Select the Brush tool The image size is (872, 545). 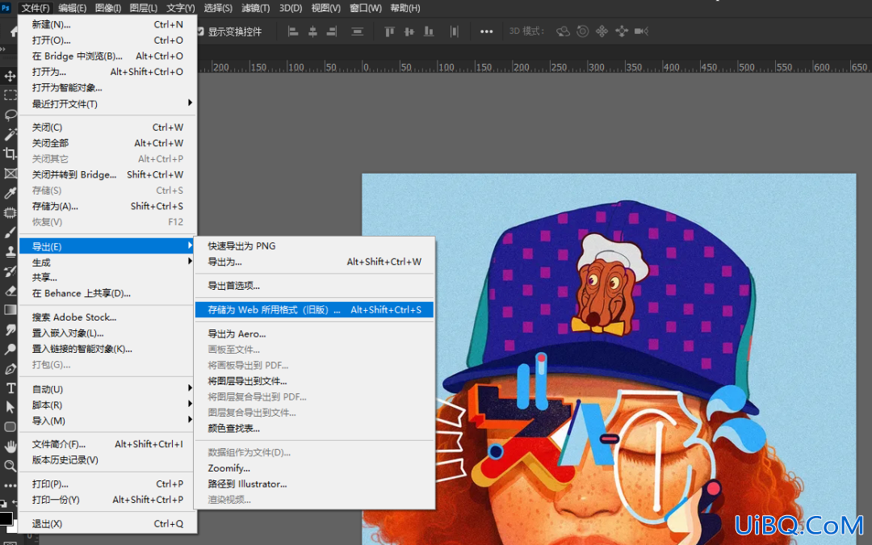(10, 233)
